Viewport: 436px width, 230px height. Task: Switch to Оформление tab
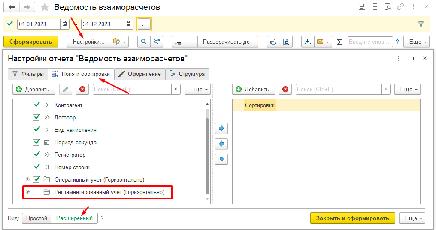click(140, 74)
